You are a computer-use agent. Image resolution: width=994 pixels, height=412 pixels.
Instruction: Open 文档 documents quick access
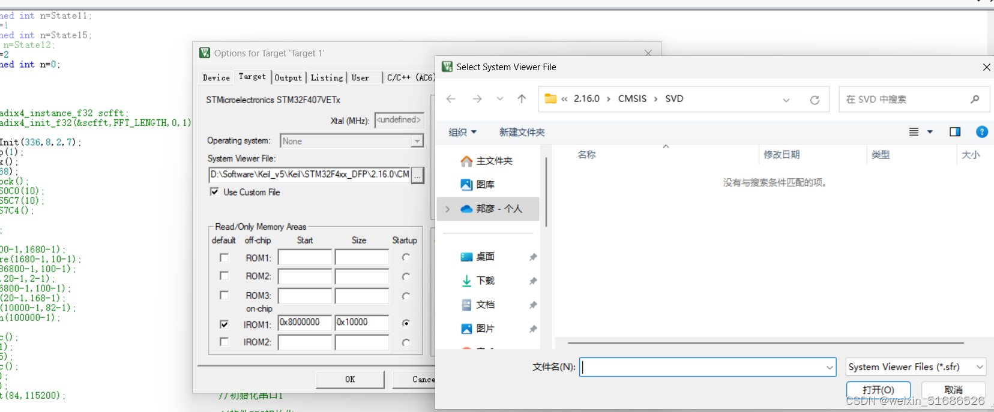click(x=478, y=305)
